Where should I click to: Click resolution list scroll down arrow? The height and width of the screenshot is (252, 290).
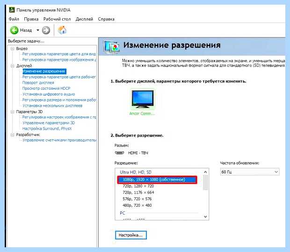tap(205, 216)
